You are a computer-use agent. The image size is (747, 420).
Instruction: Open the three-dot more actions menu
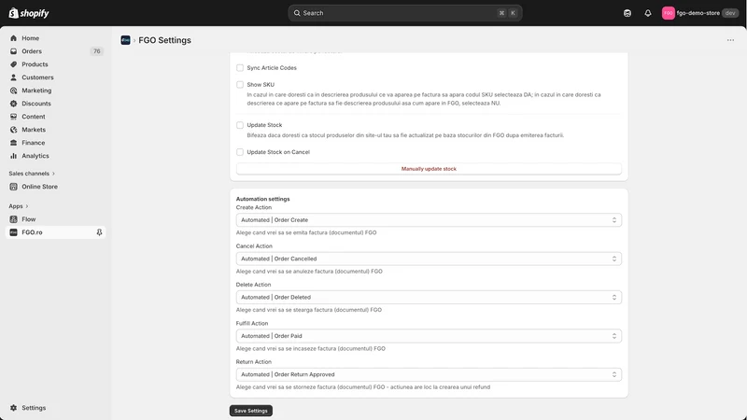point(730,40)
